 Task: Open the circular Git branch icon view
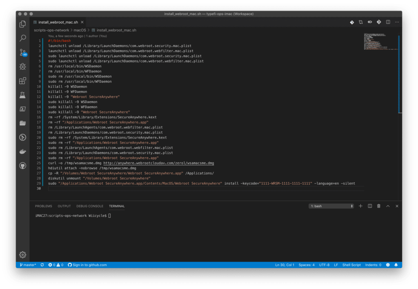tap(23, 137)
